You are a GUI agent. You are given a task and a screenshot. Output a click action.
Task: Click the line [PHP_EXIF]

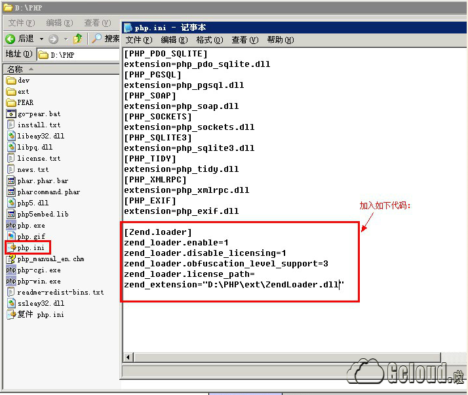pyautogui.click(x=150, y=201)
